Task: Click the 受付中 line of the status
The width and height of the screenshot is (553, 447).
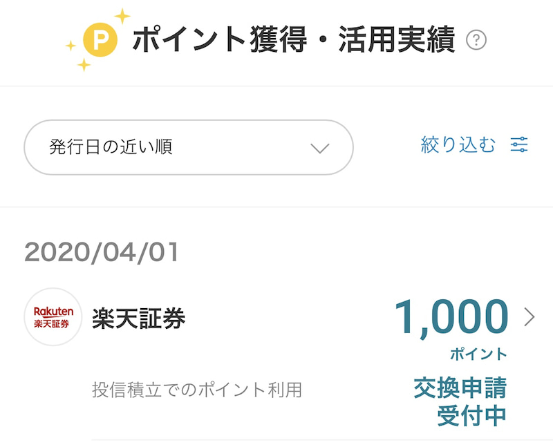Action: pyautogui.click(x=472, y=416)
